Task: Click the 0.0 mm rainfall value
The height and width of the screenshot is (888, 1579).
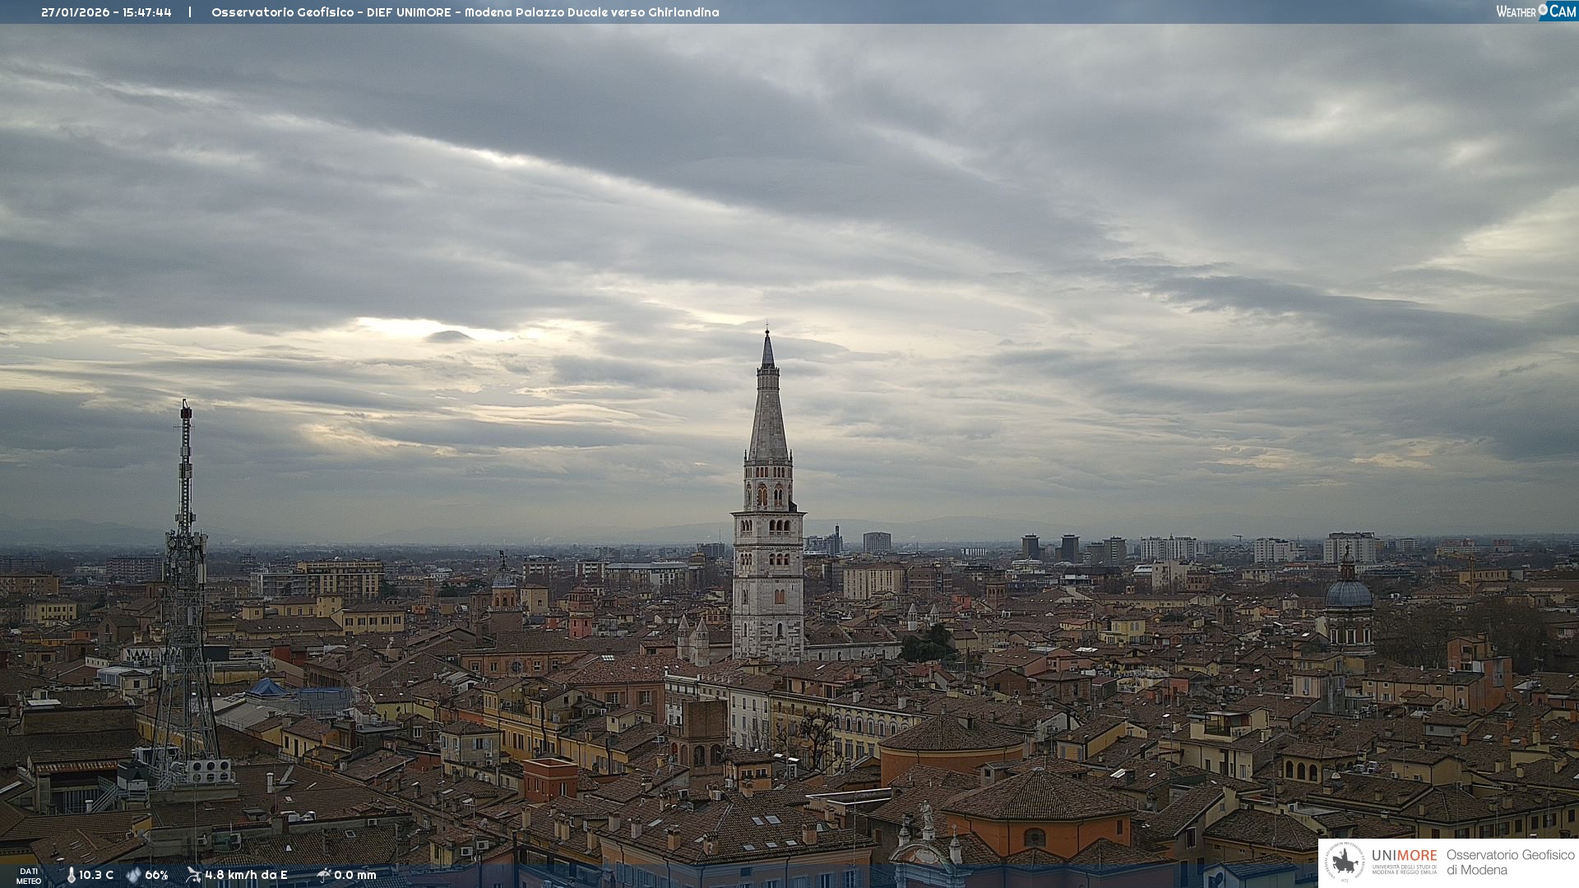Action: [x=355, y=875]
